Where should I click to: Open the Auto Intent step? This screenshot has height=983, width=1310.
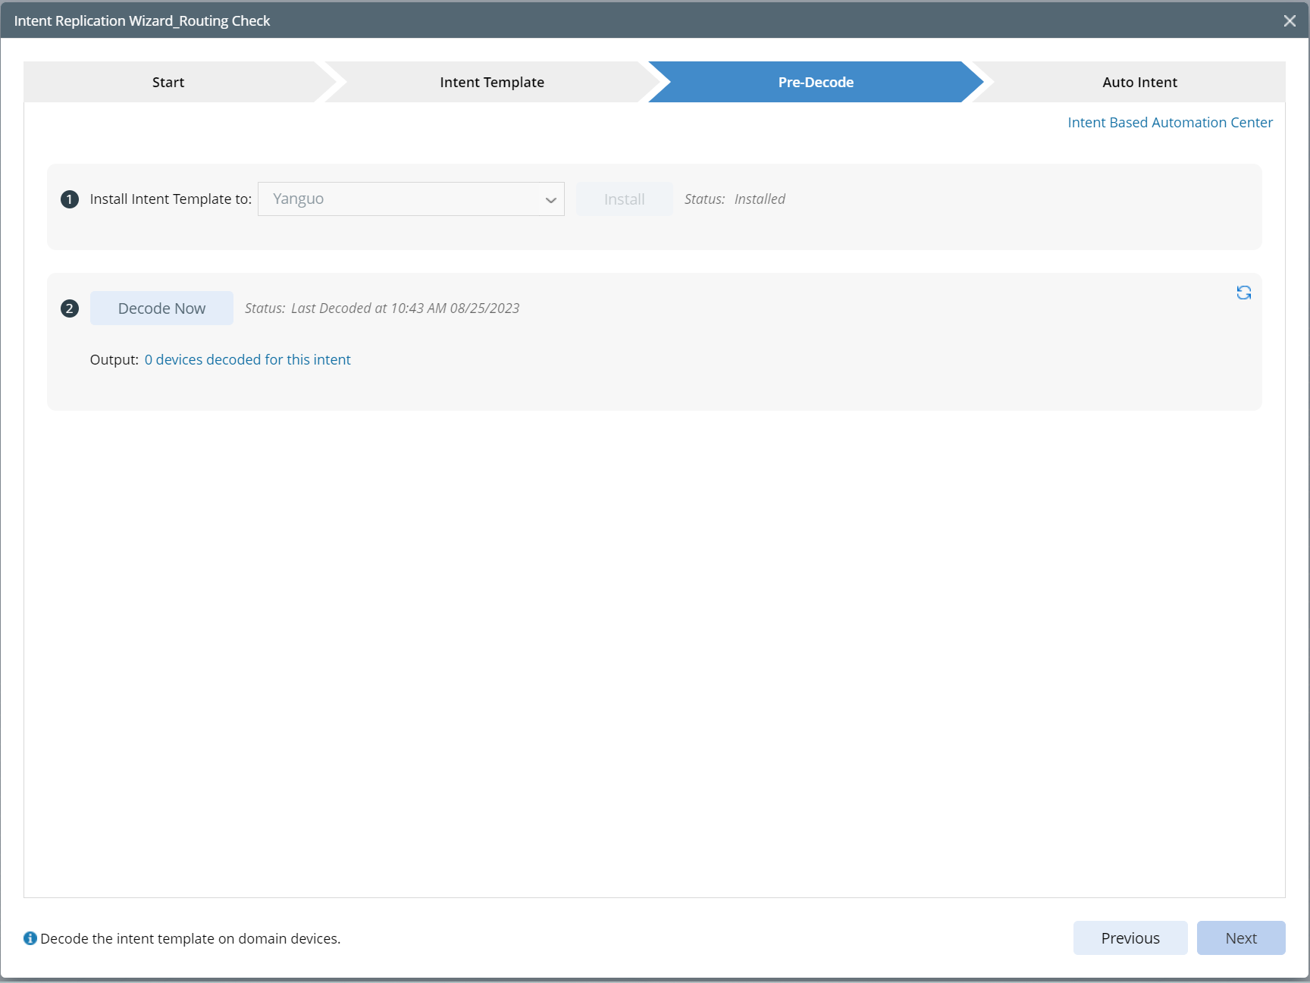pyautogui.click(x=1139, y=82)
